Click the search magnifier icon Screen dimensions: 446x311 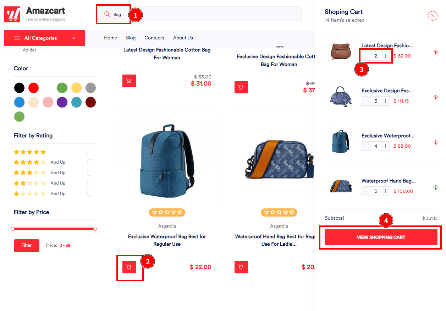[x=107, y=14]
